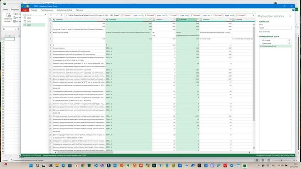Click the query name field containing 2024
Screen dimensions: 301x169
[x=275, y=28]
